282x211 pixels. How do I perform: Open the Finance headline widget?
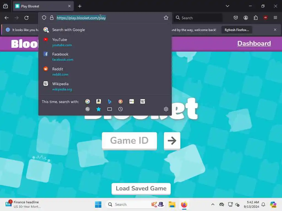pyautogui.click(x=23, y=204)
